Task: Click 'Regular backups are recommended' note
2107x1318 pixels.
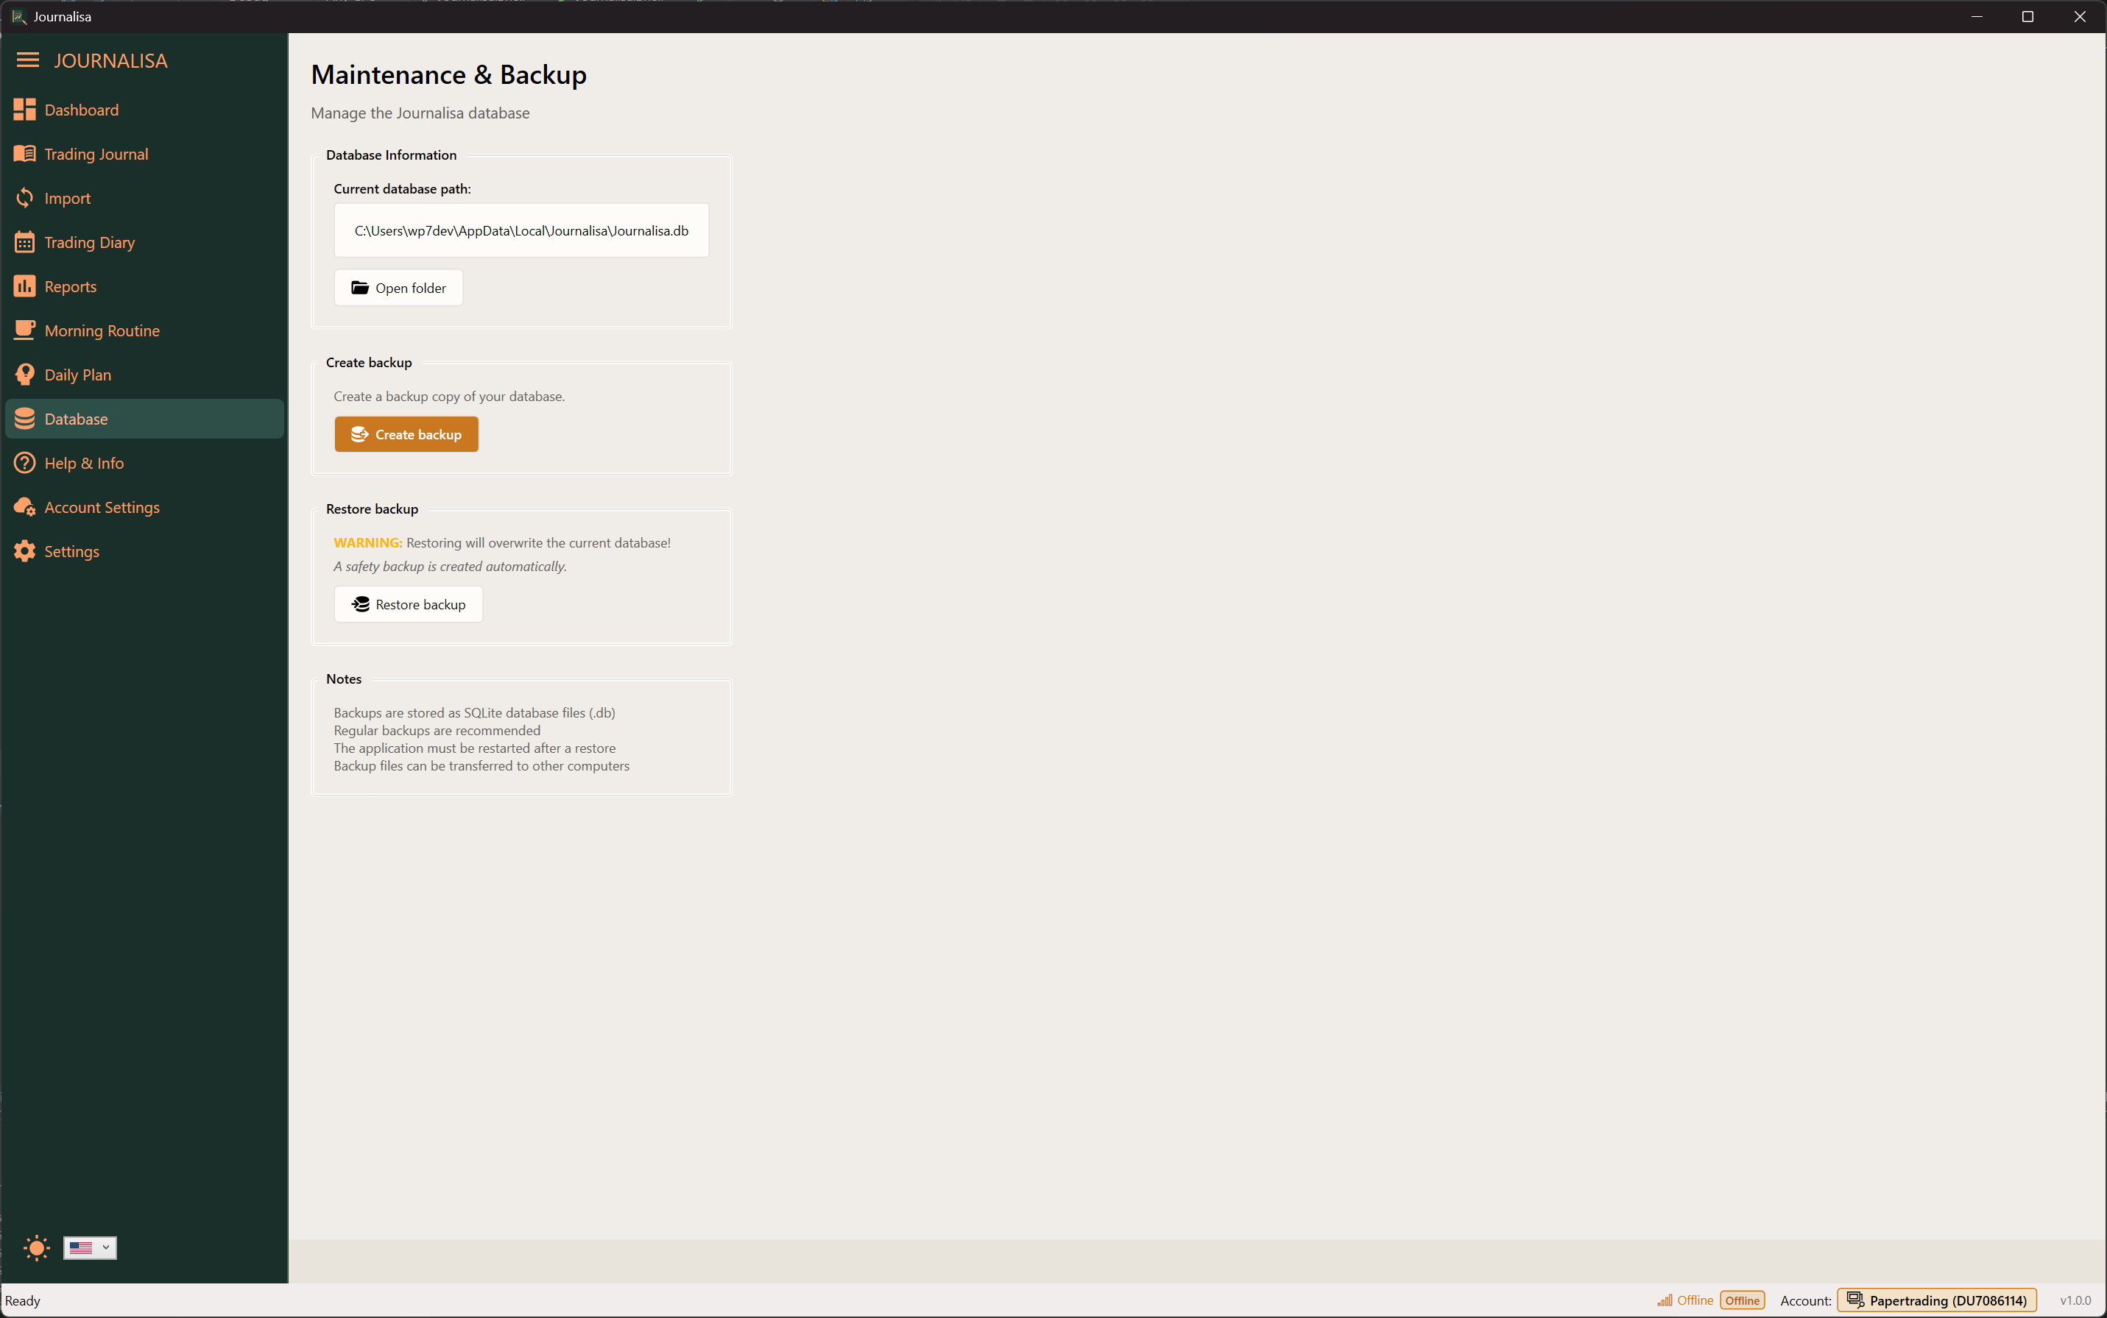Action: 437,731
